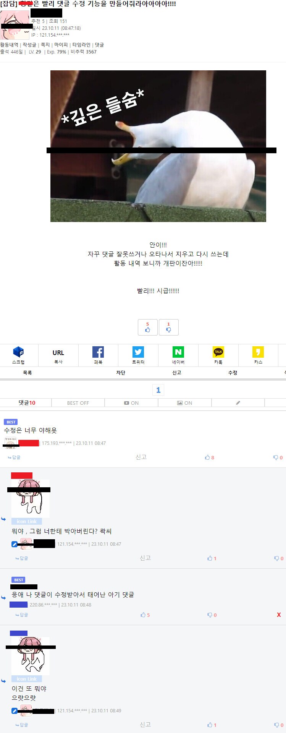This screenshot has height=733, width=286.
Task: Share using the KakaoTalk icon
Action: click(218, 352)
